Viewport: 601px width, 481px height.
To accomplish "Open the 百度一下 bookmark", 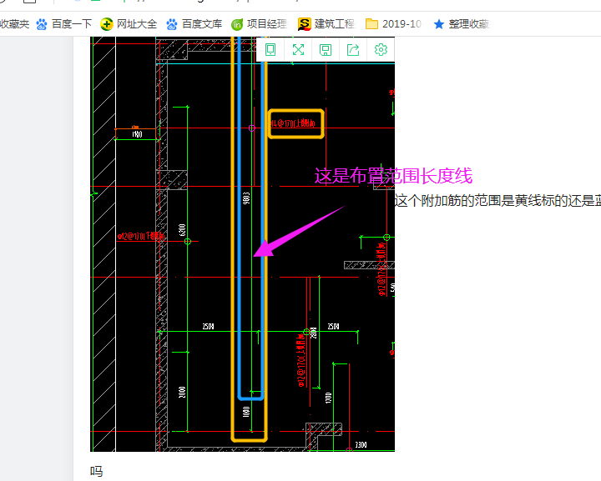I will coord(64,24).
